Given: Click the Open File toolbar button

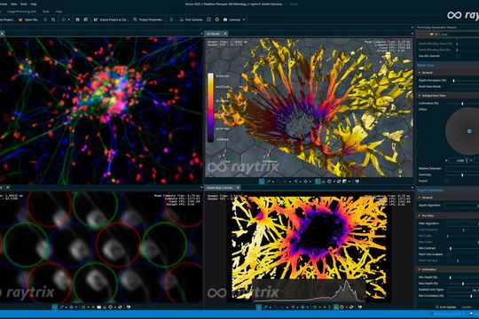Looking at the screenshot, I should pos(28,19).
